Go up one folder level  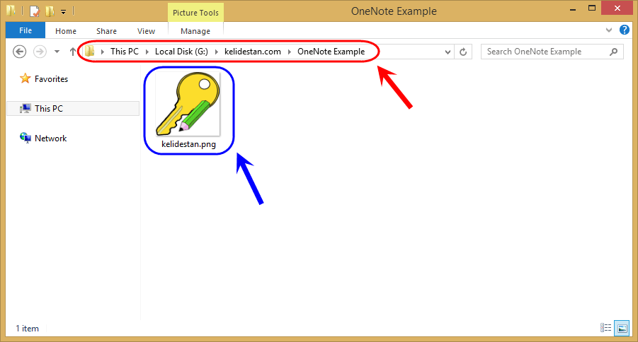coord(72,52)
